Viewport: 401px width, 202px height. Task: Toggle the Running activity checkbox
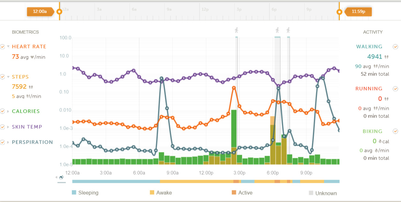click(x=395, y=89)
